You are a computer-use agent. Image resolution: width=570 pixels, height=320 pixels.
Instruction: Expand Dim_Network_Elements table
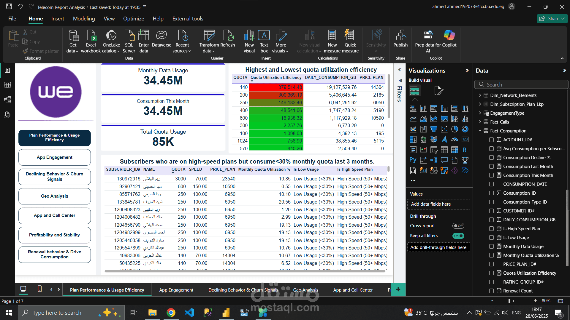tap(480, 95)
